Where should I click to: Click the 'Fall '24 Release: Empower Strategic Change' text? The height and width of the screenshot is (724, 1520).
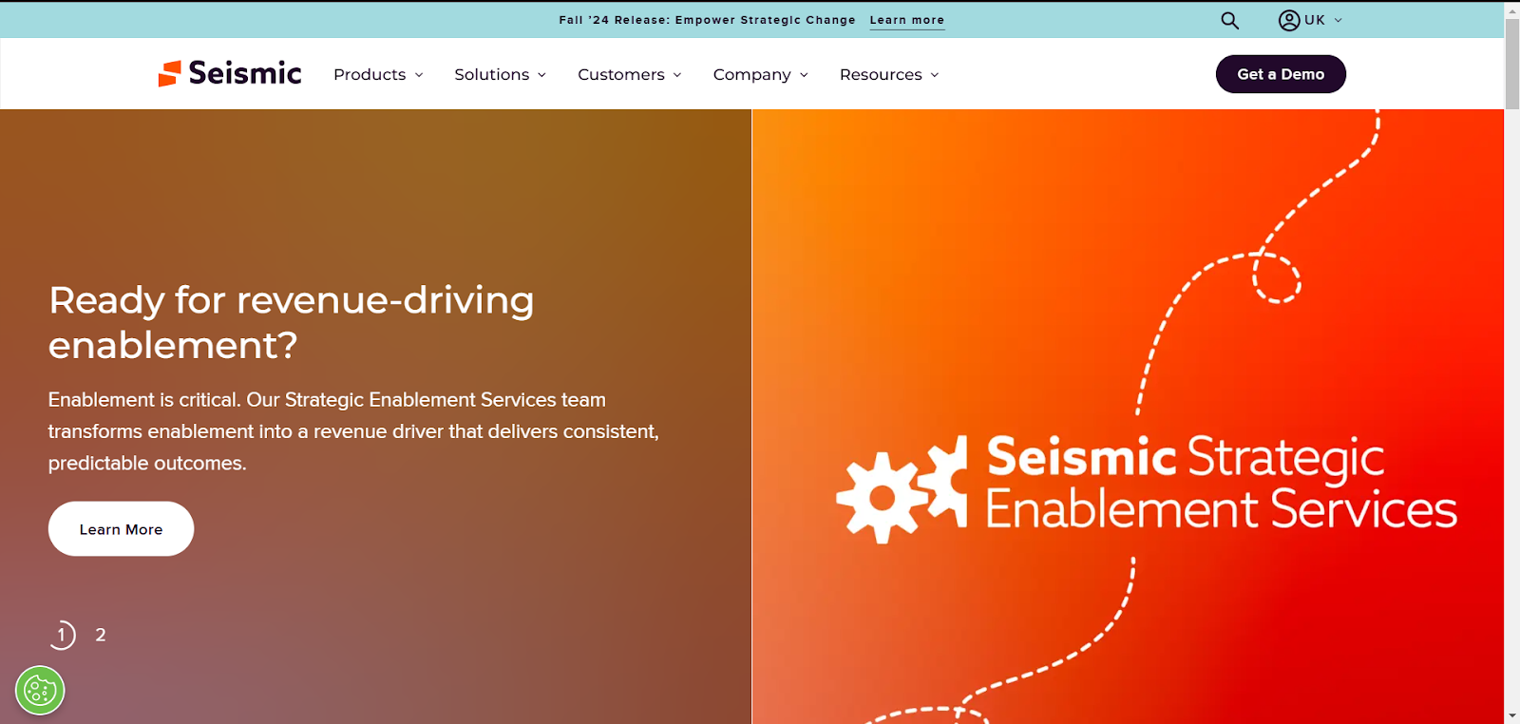point(707,20)
